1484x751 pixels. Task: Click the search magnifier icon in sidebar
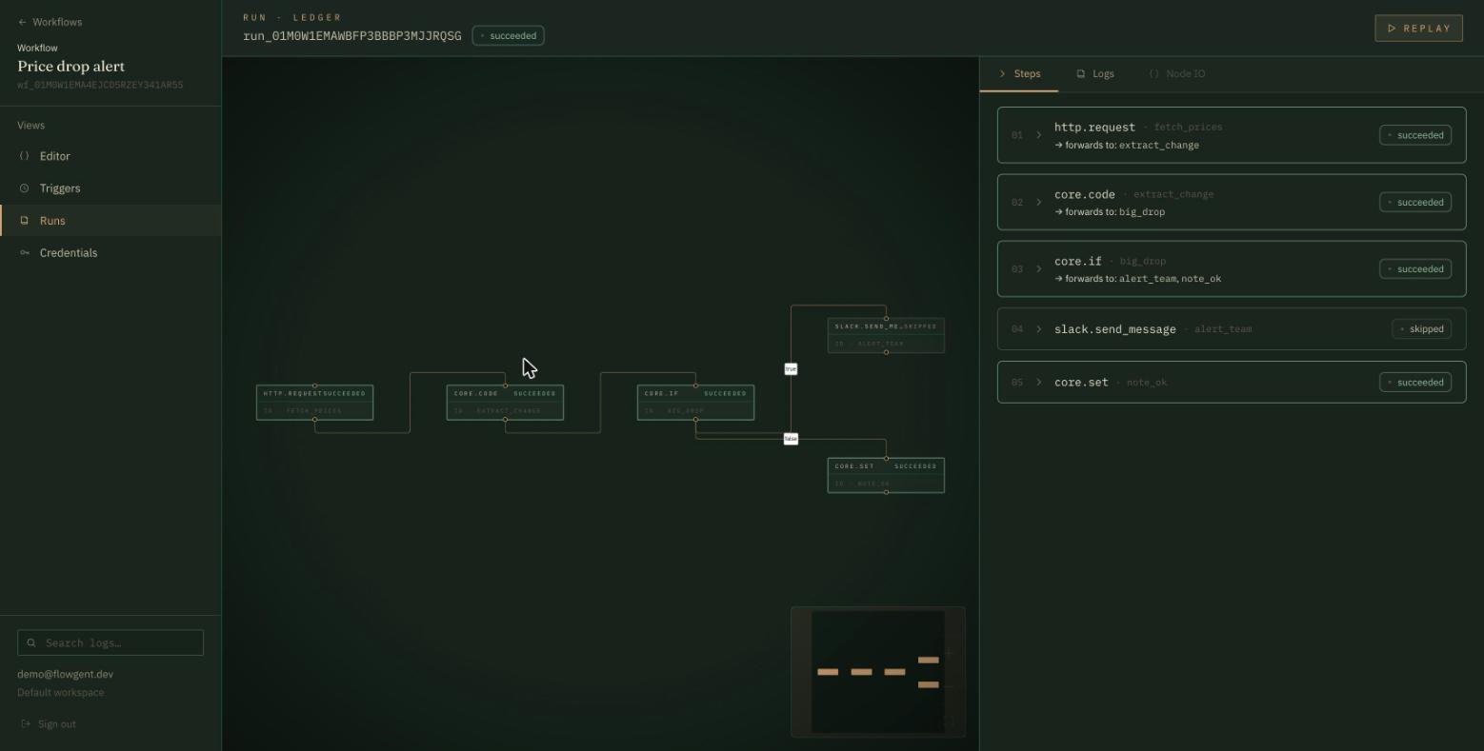tap(31, 642)
